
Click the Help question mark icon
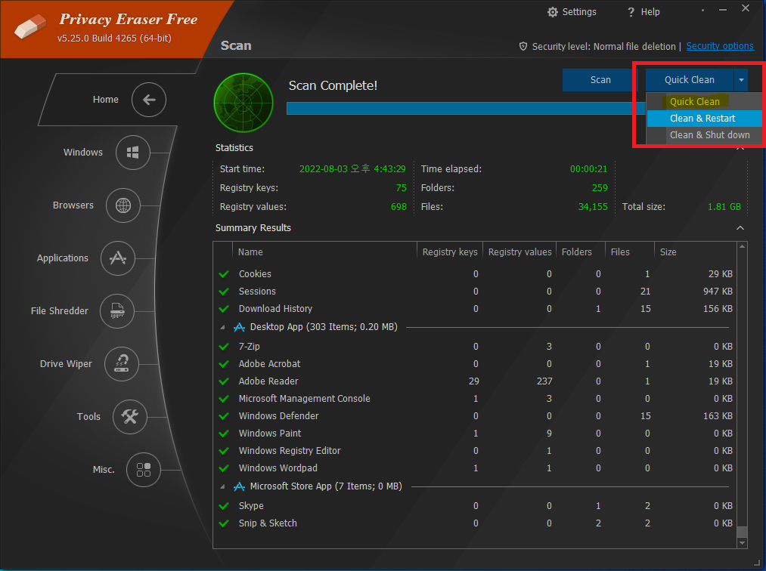click(x=631, y=12)
